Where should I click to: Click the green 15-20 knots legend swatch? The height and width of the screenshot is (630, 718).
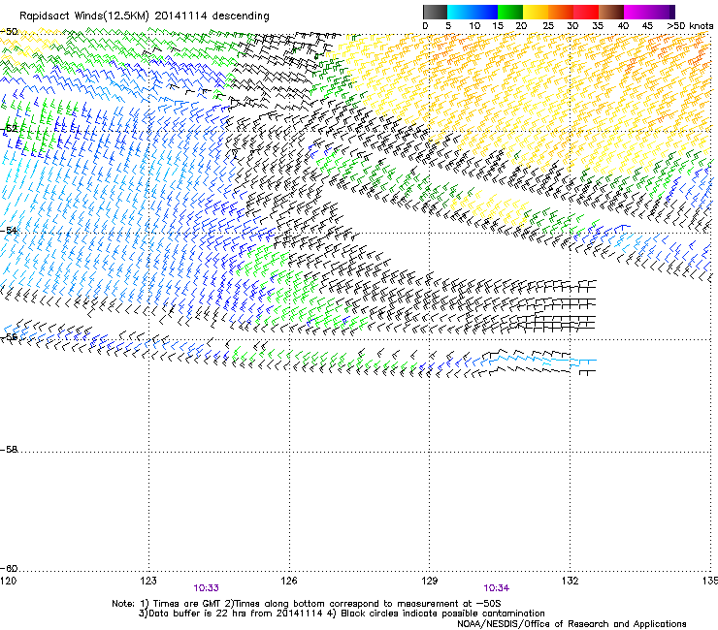[x=510, y=12]
